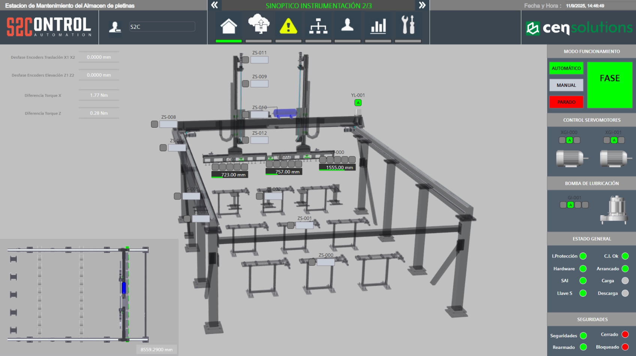Image resolution: width=636 pixels, height=356 pixels.
Task: Switch to MANUAL operating mode
Action: point(566,85)
